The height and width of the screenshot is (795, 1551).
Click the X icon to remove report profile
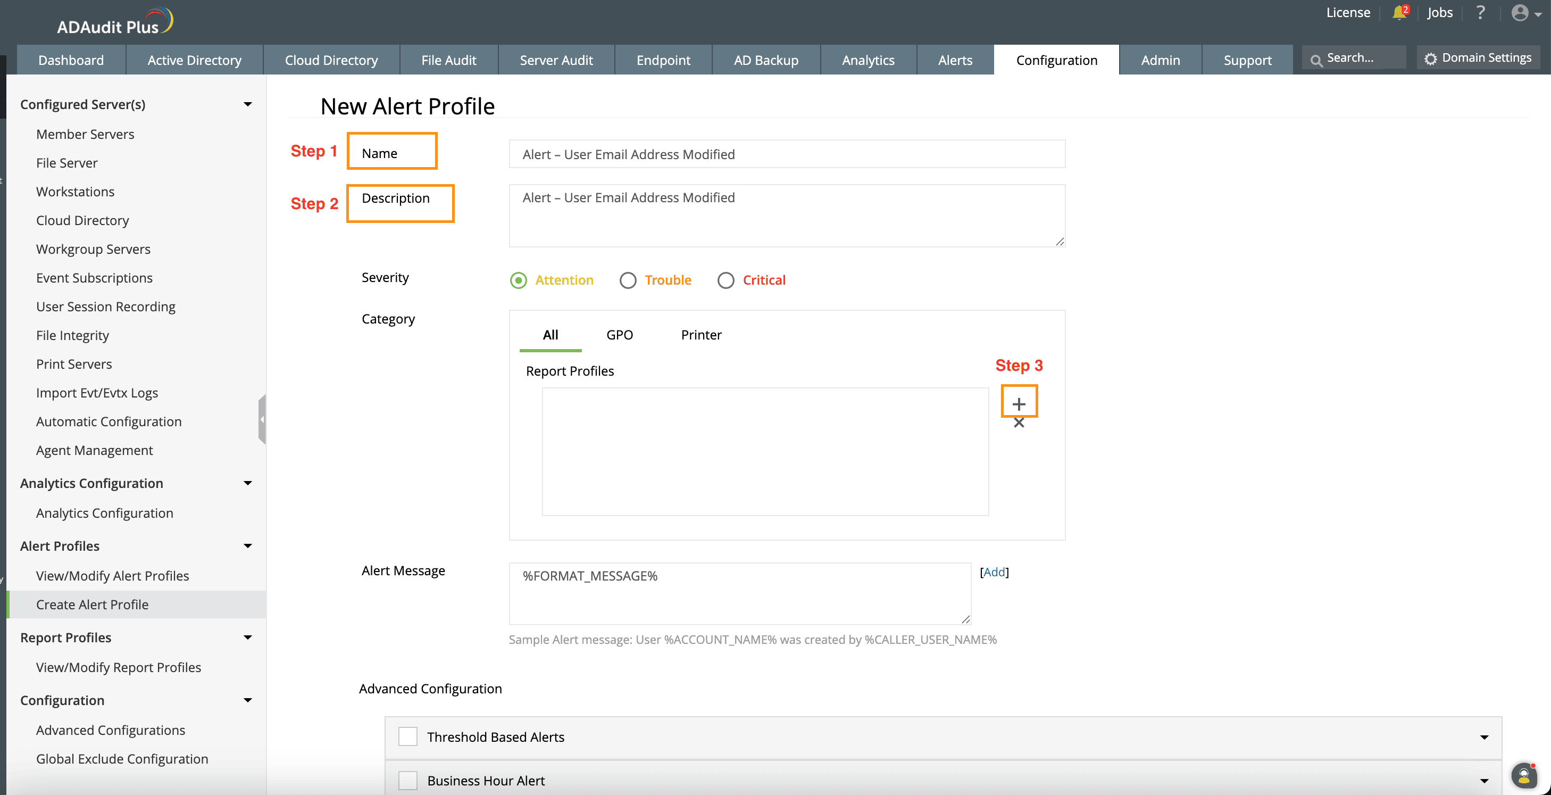coord(1019,423)
